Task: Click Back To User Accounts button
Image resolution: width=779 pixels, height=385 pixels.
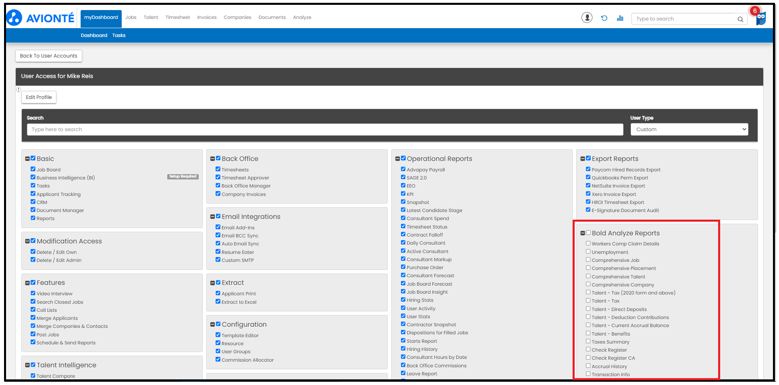Action: (x=49, y=56)
